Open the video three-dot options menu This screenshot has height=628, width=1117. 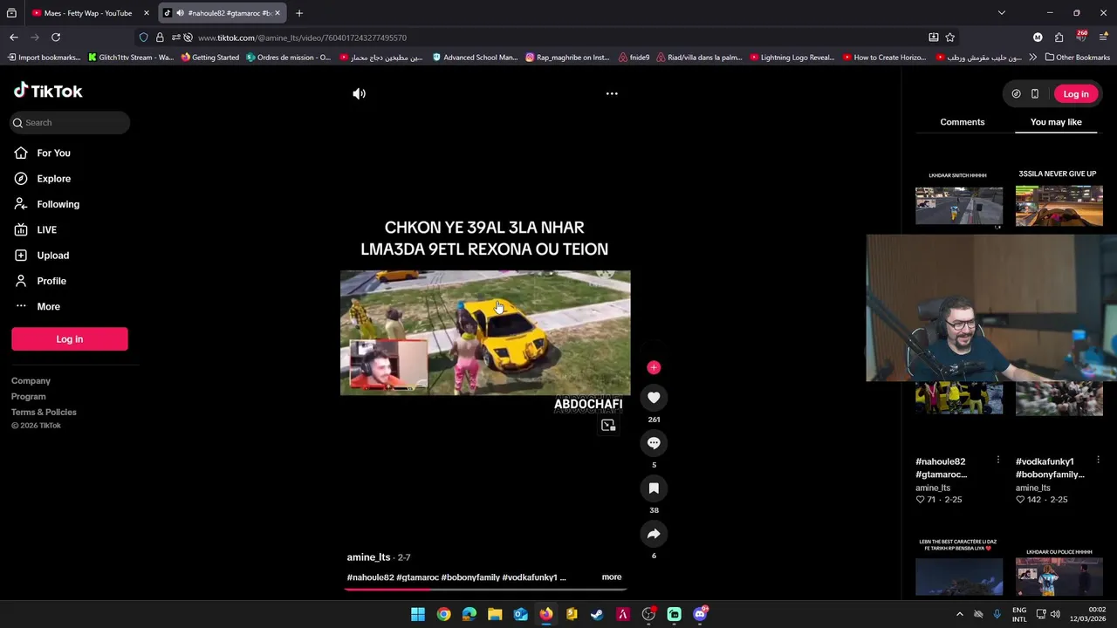tap(612, 93)
